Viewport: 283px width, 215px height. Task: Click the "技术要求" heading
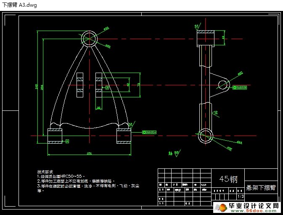[x=45, y=172]
